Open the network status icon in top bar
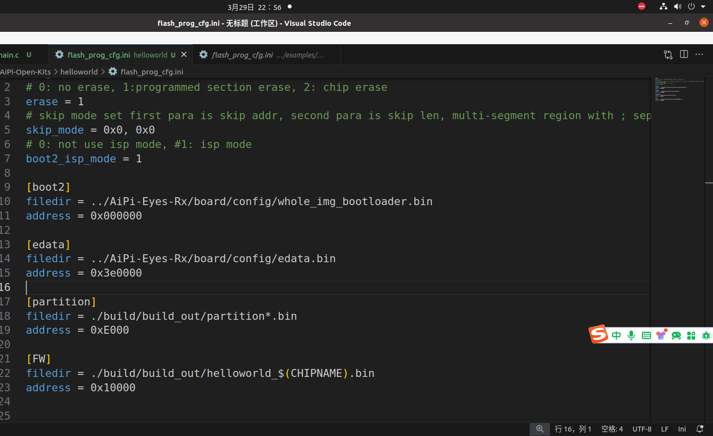 coord(663,6)
